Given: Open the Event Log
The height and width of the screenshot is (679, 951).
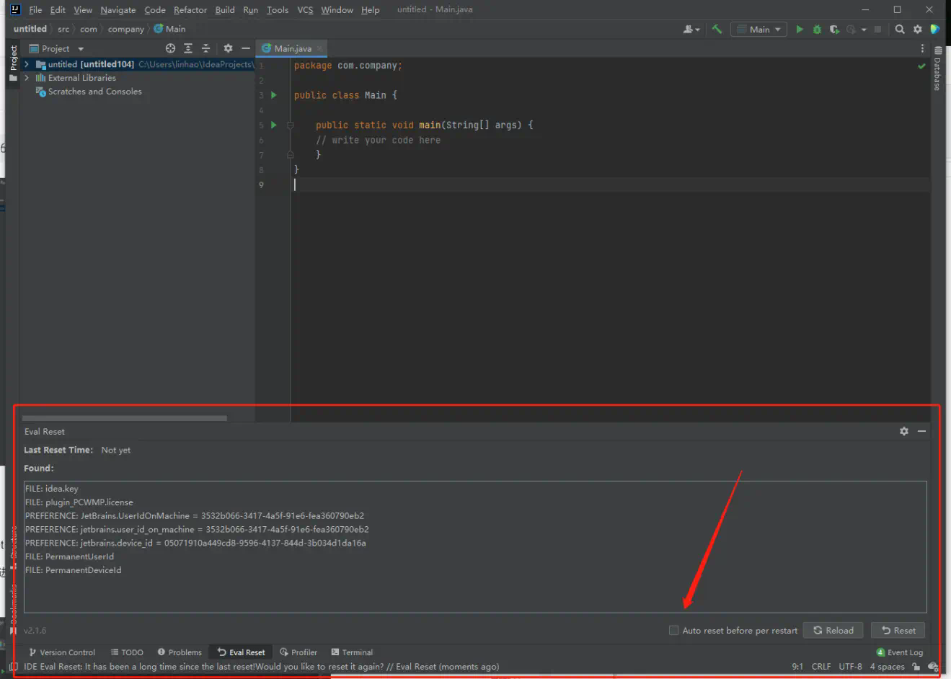Looking at the screenshot, I should coord(899,652).
